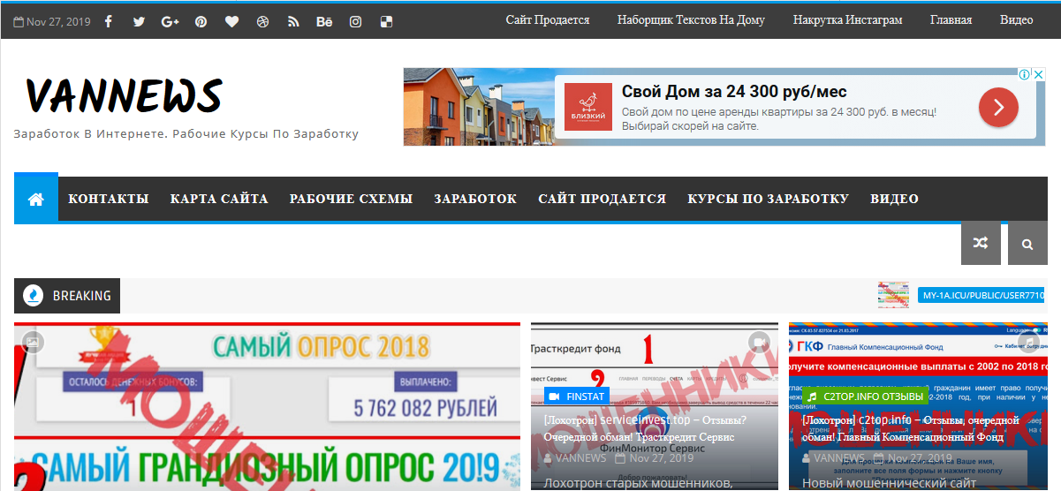Click the shuffle random post icon
Screen dimensions: 1061x491
point(981,244)
